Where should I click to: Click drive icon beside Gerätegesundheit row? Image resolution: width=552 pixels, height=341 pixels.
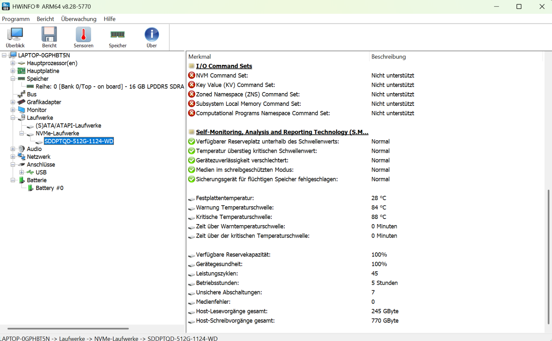coord(192,265)
